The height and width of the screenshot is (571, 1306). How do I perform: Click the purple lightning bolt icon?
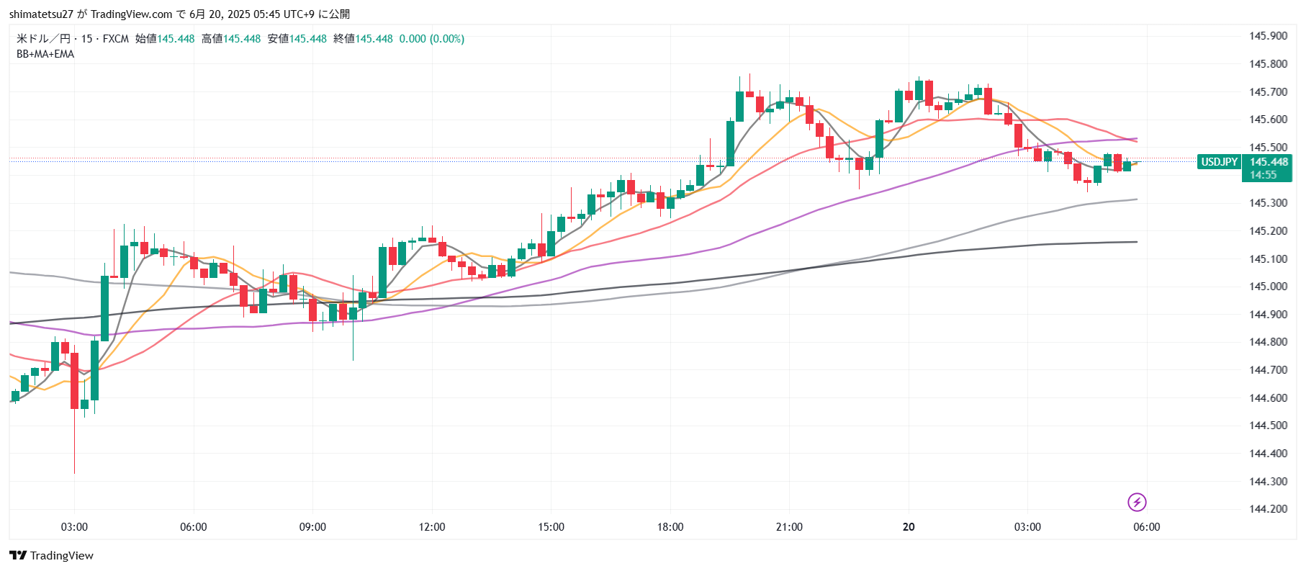pyautogui.click(x=1136, y=502)
